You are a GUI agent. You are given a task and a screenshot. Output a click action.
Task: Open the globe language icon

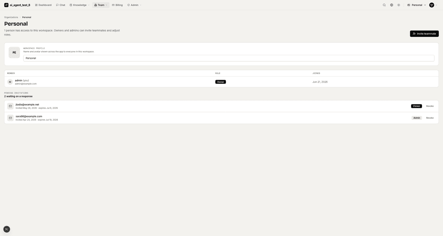(x=391, y=5)
